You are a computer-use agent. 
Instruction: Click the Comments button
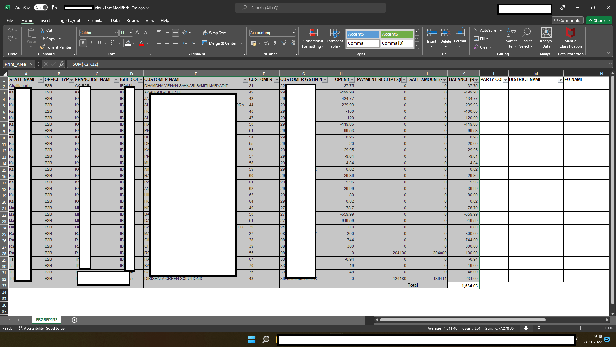pyautogui.click(x=567, y=20)
